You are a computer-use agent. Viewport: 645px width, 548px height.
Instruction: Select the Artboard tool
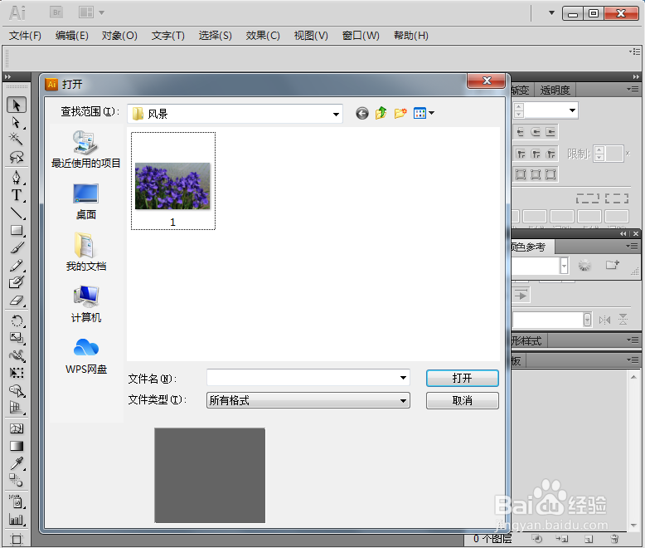point(17,539)
